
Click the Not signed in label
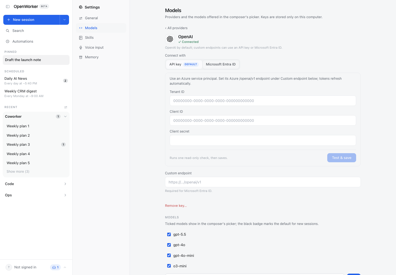(x=25, y=267)
